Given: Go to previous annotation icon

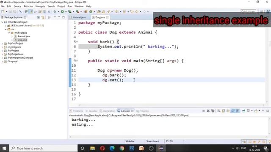Looking at the screenshot, I should point(124,11).
